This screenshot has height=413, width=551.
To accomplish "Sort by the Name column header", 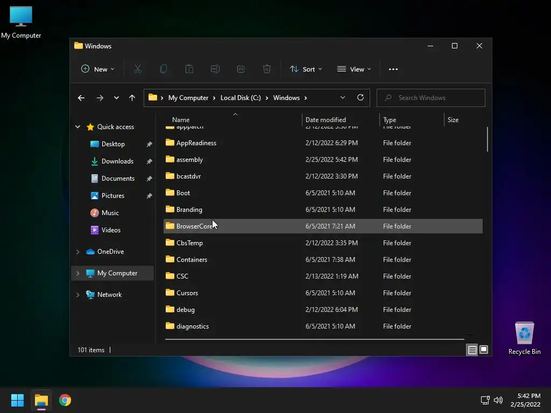I will click(x=233, y=120).
